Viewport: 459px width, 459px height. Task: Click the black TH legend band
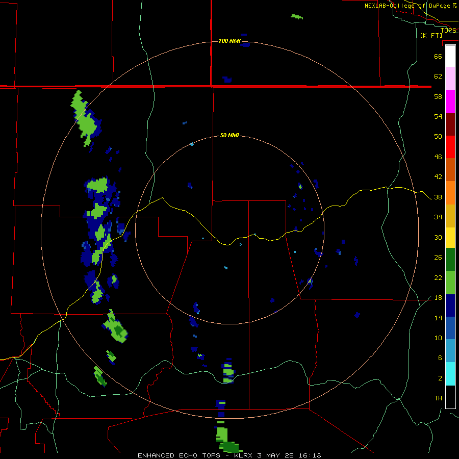pos(450,397)
